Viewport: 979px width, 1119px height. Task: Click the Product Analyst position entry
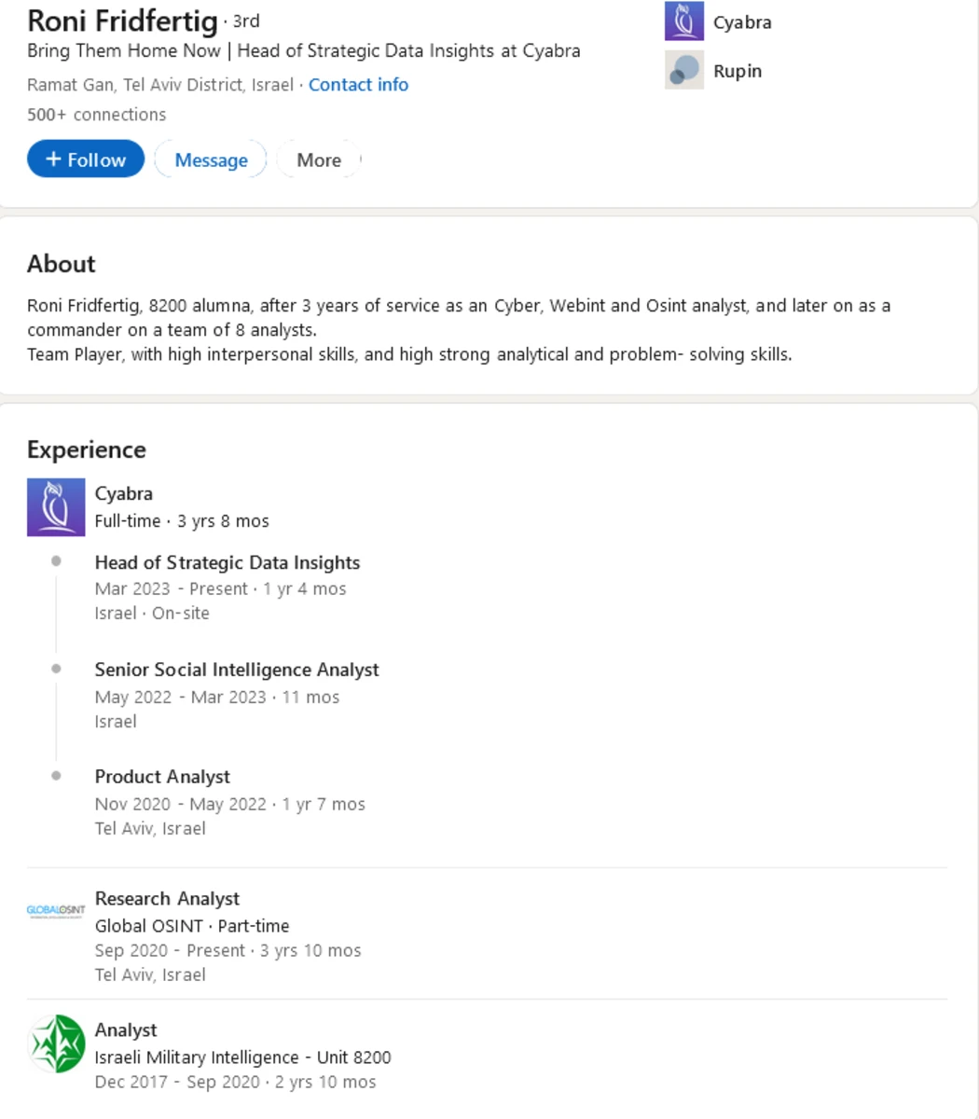pyautogui.click(x=162, y=777)
